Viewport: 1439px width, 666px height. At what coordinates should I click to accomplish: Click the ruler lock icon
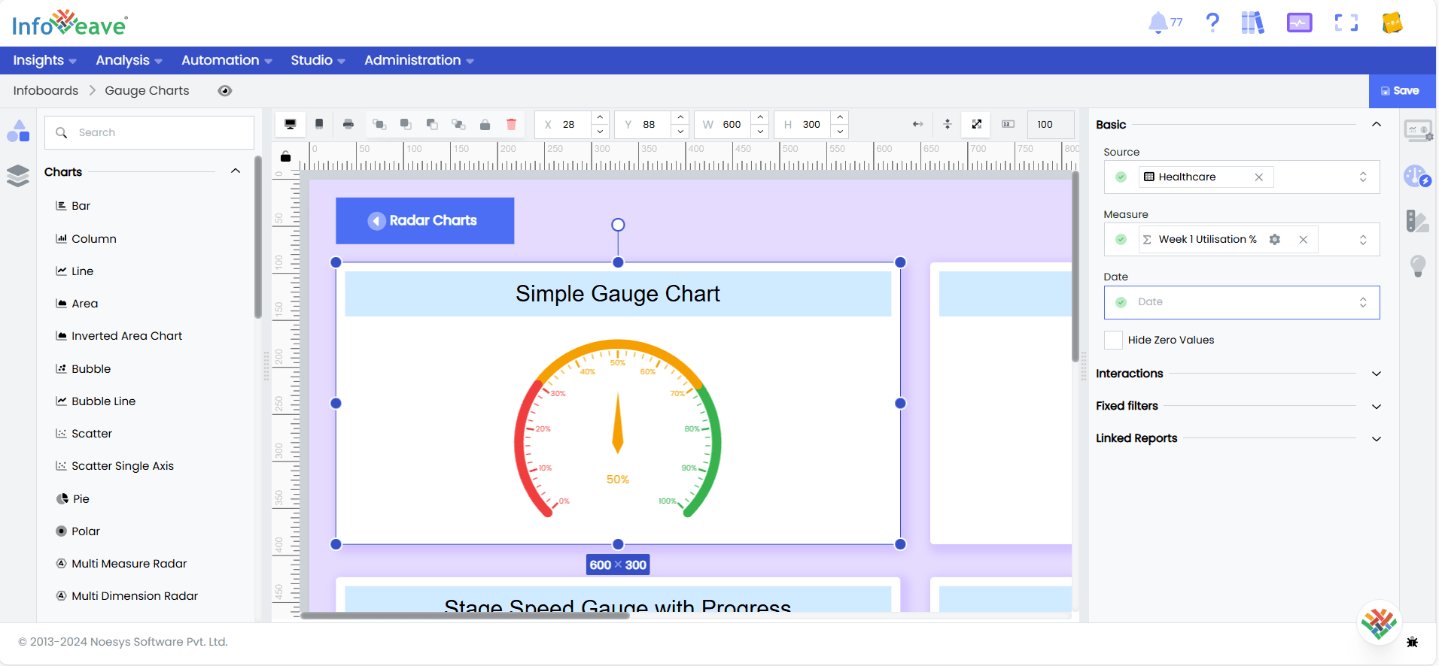(285, 156)
